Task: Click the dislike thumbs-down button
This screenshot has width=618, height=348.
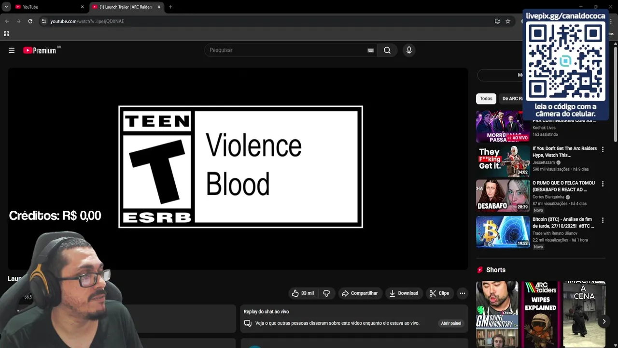Action: (x=326, y=293)
